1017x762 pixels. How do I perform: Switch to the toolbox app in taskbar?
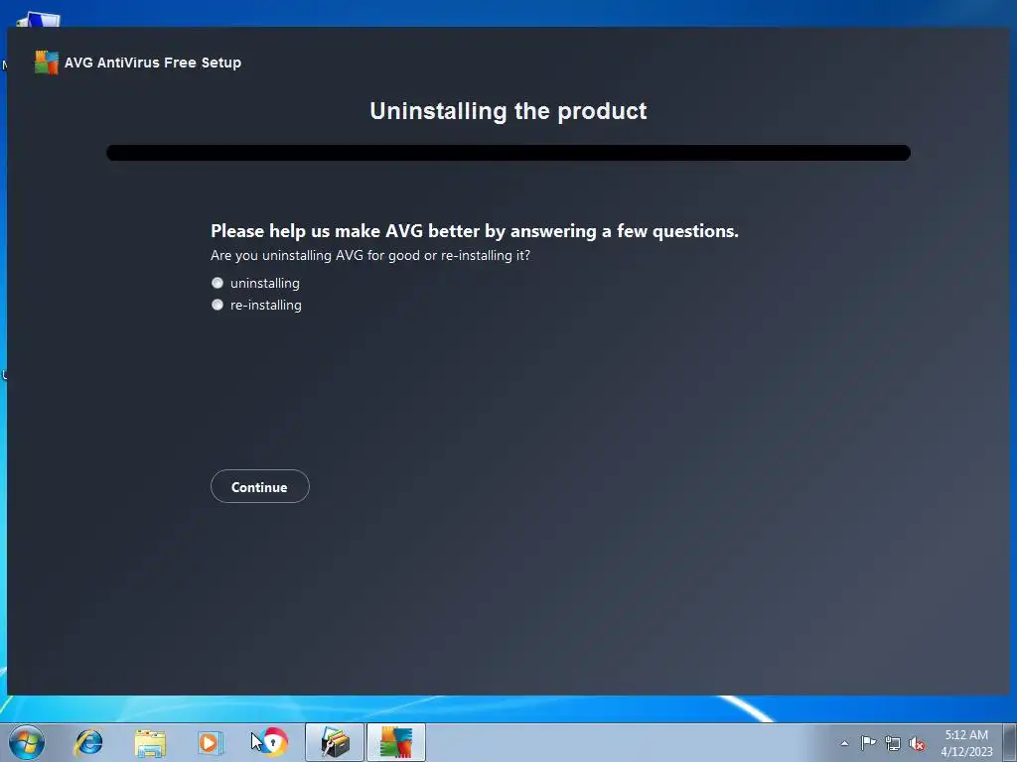(335, 742)
